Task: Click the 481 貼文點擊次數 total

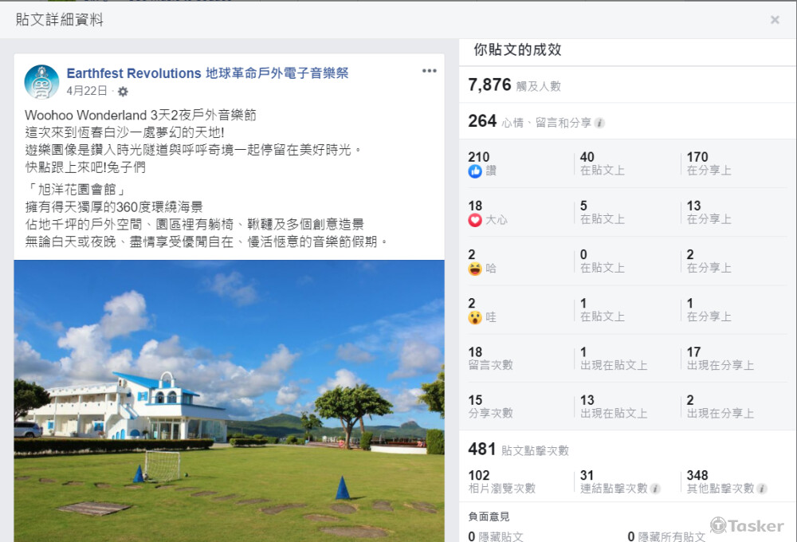Action: point(518,450)
